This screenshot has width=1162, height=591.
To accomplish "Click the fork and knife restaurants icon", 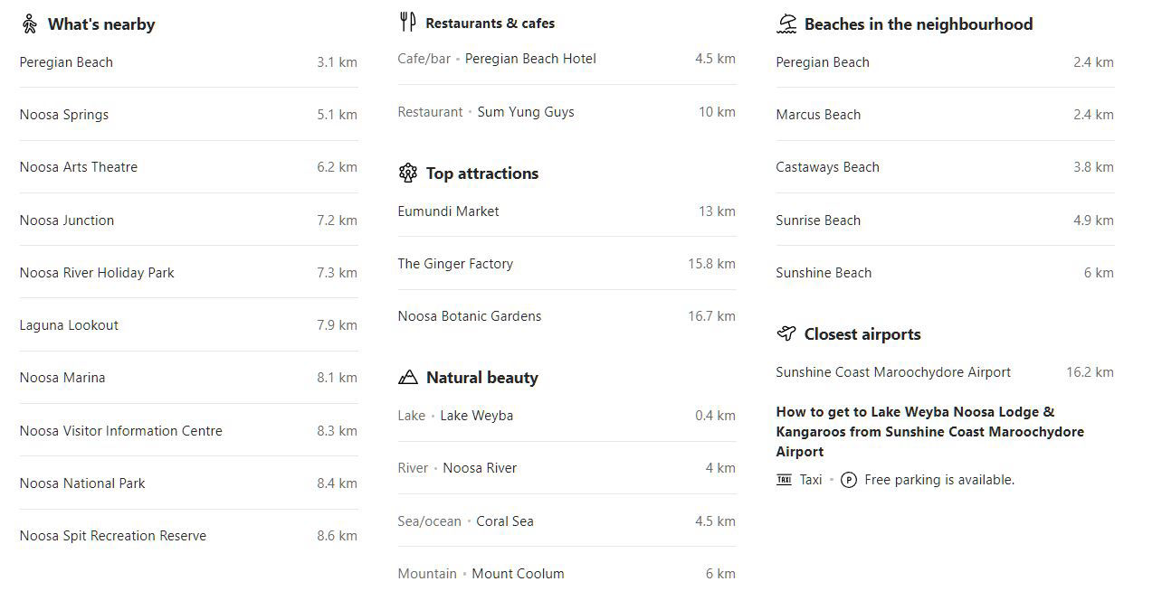I will pos(407,23).
